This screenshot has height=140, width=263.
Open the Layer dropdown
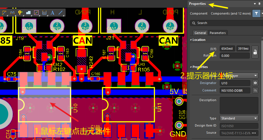pyautogui.click(x=239, y=76)
